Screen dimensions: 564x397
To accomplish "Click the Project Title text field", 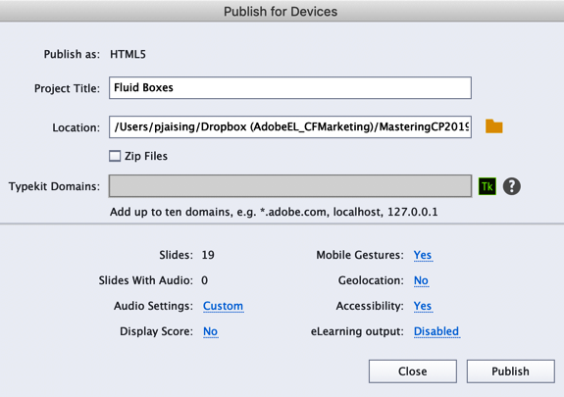I will point(290,88).
